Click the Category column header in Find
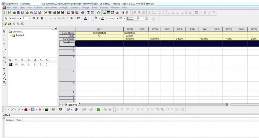 tap(10, 120)
